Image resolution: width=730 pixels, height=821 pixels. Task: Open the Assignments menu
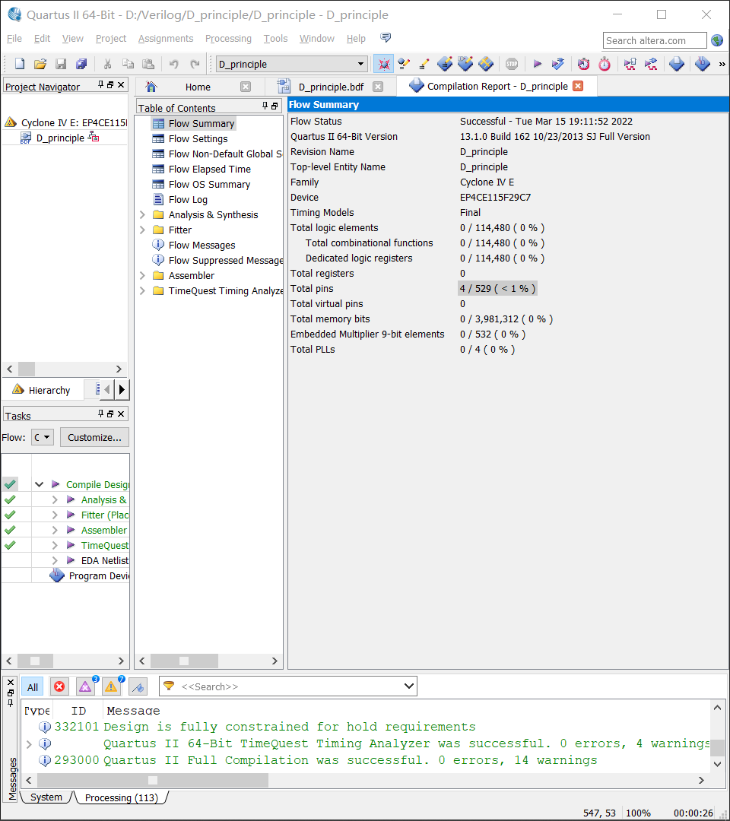[166, 38]
